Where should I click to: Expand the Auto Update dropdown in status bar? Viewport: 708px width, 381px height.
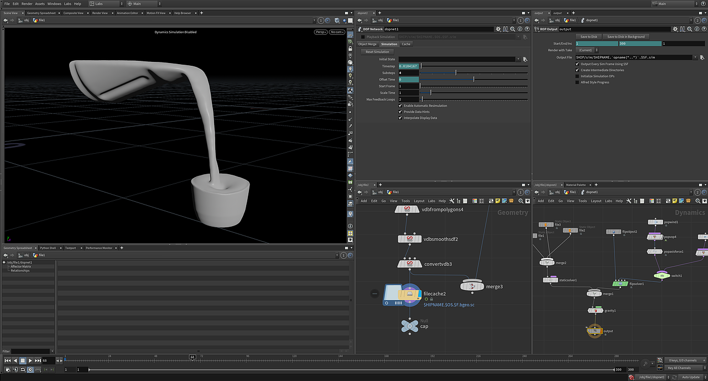(692, 377)
